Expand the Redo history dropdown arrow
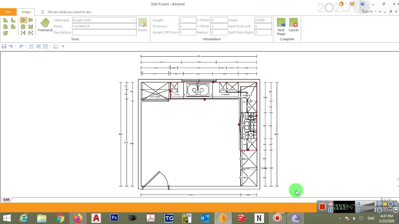 26,46
